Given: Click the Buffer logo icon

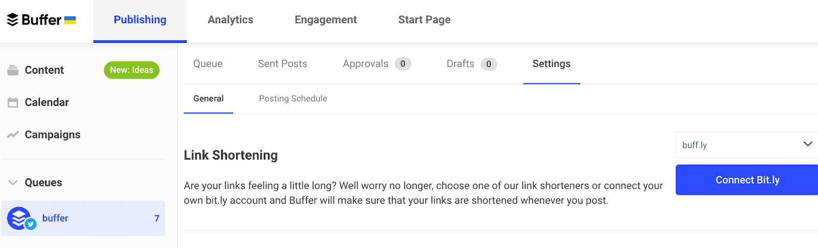Looking at the screenshot, I should (12, 19).
